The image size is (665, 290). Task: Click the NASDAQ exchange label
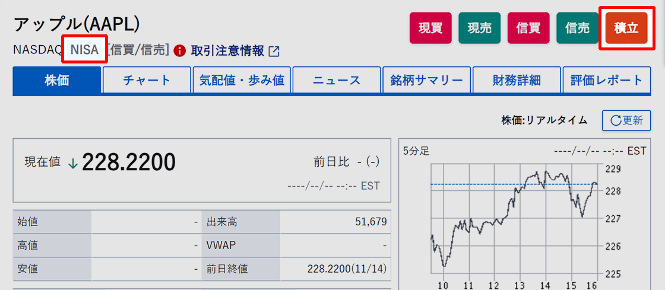coord(38,51)
